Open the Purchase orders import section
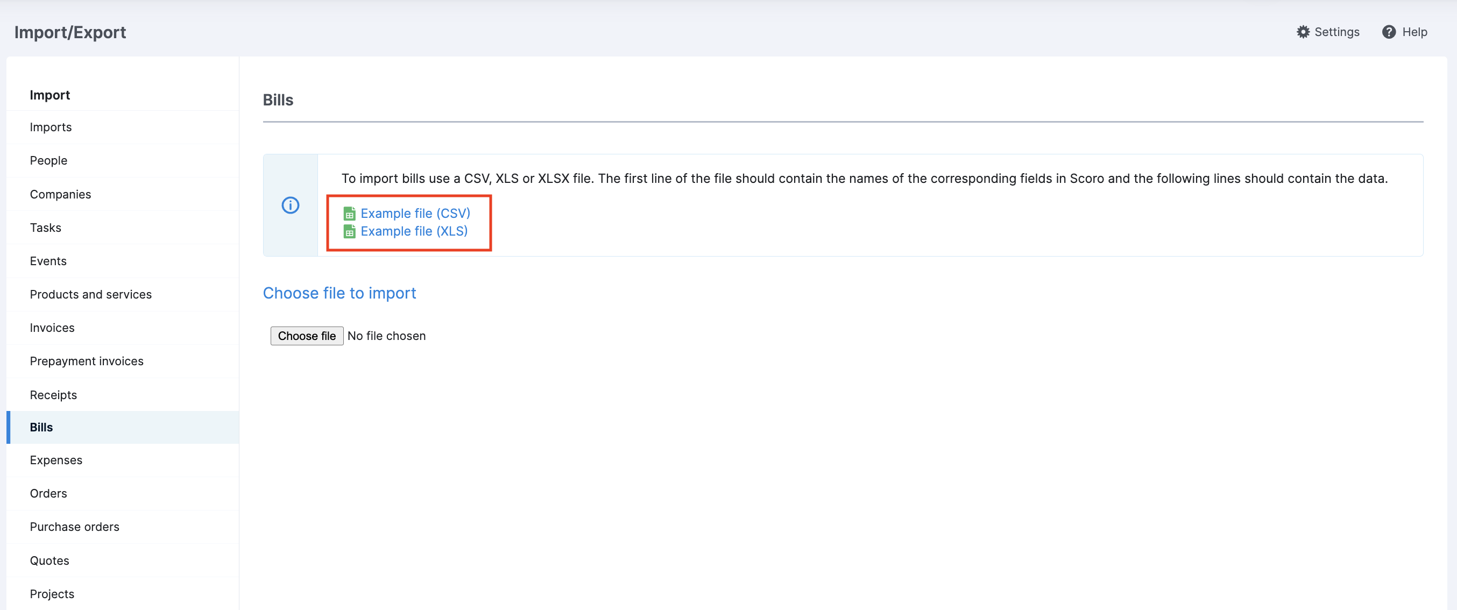The height and width of the screenshot is (610, 1457). 74,526
